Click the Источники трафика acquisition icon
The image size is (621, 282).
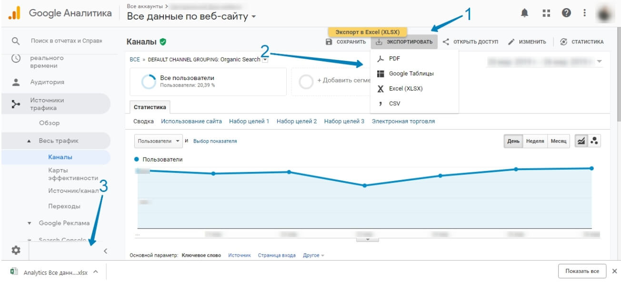(16, 104)
